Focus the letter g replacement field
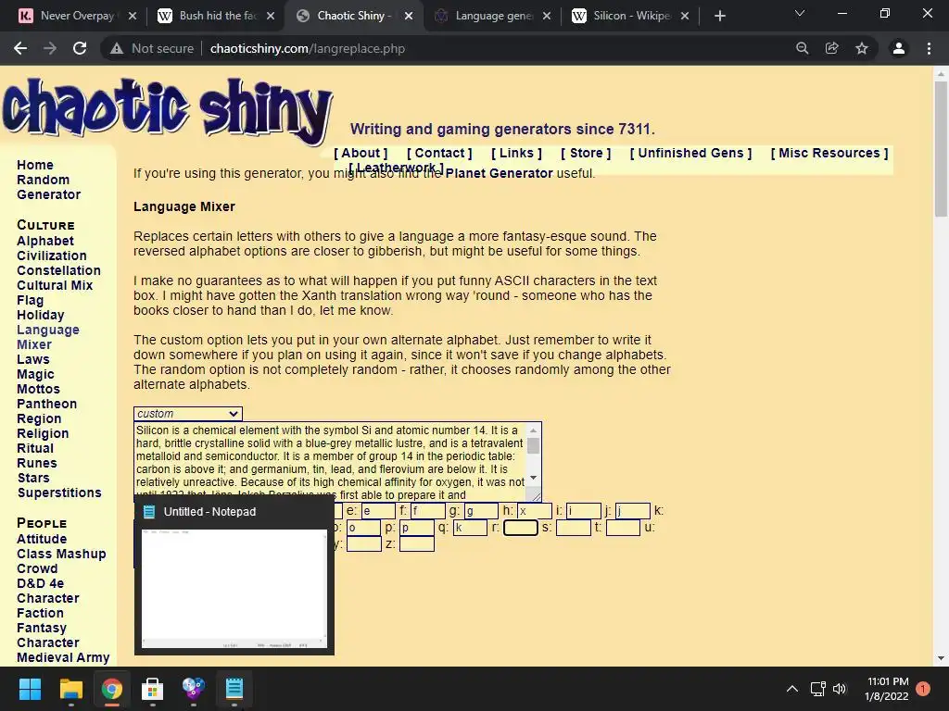 pyautogui.click(x=481, y=511)
